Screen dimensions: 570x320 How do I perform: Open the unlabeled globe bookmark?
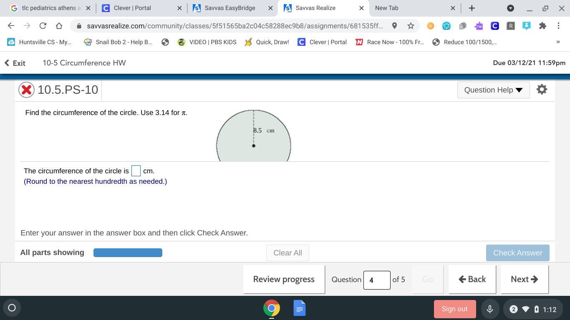[165, 42]
